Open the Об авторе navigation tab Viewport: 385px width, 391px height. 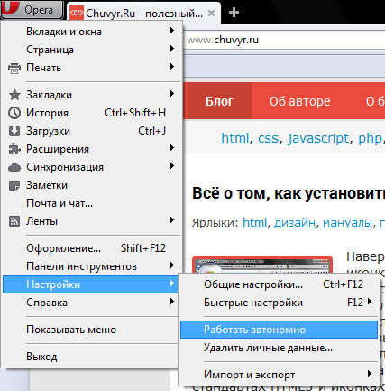click(299, 101)
